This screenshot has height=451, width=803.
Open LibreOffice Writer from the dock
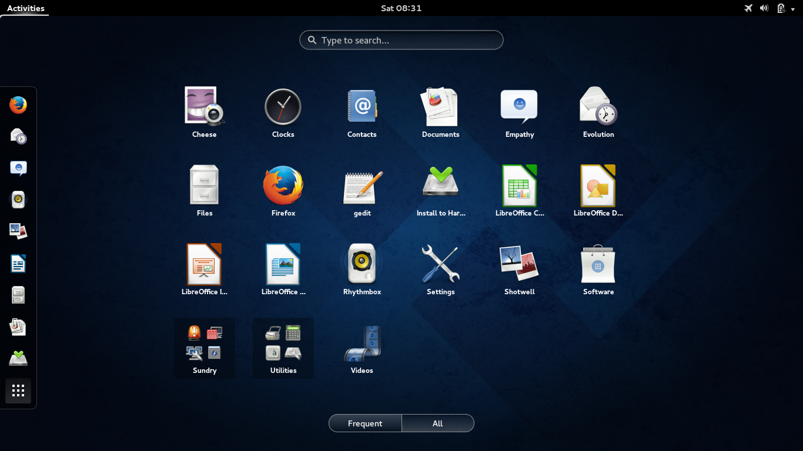click(x=18, y=264)
